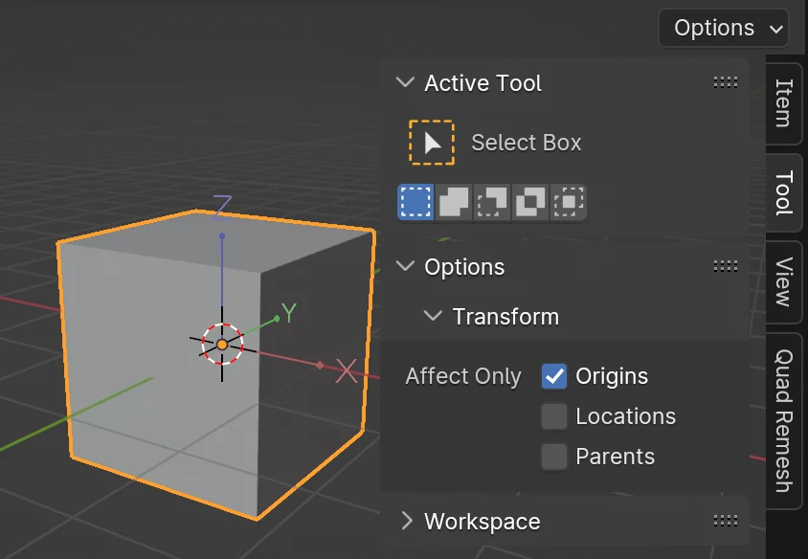The height and width of the screenshot is (559, 808).
Task: Choose Set a new selection mode
Action: (x=415, y=203)
